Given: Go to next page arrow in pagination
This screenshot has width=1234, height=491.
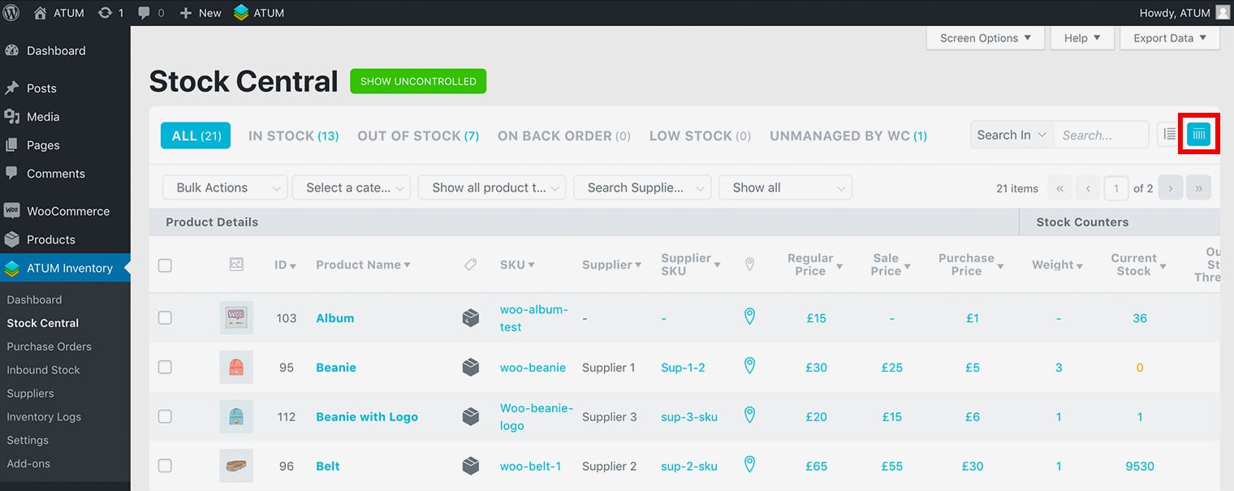Looking at the screenshot, I should pos(1170,188).
